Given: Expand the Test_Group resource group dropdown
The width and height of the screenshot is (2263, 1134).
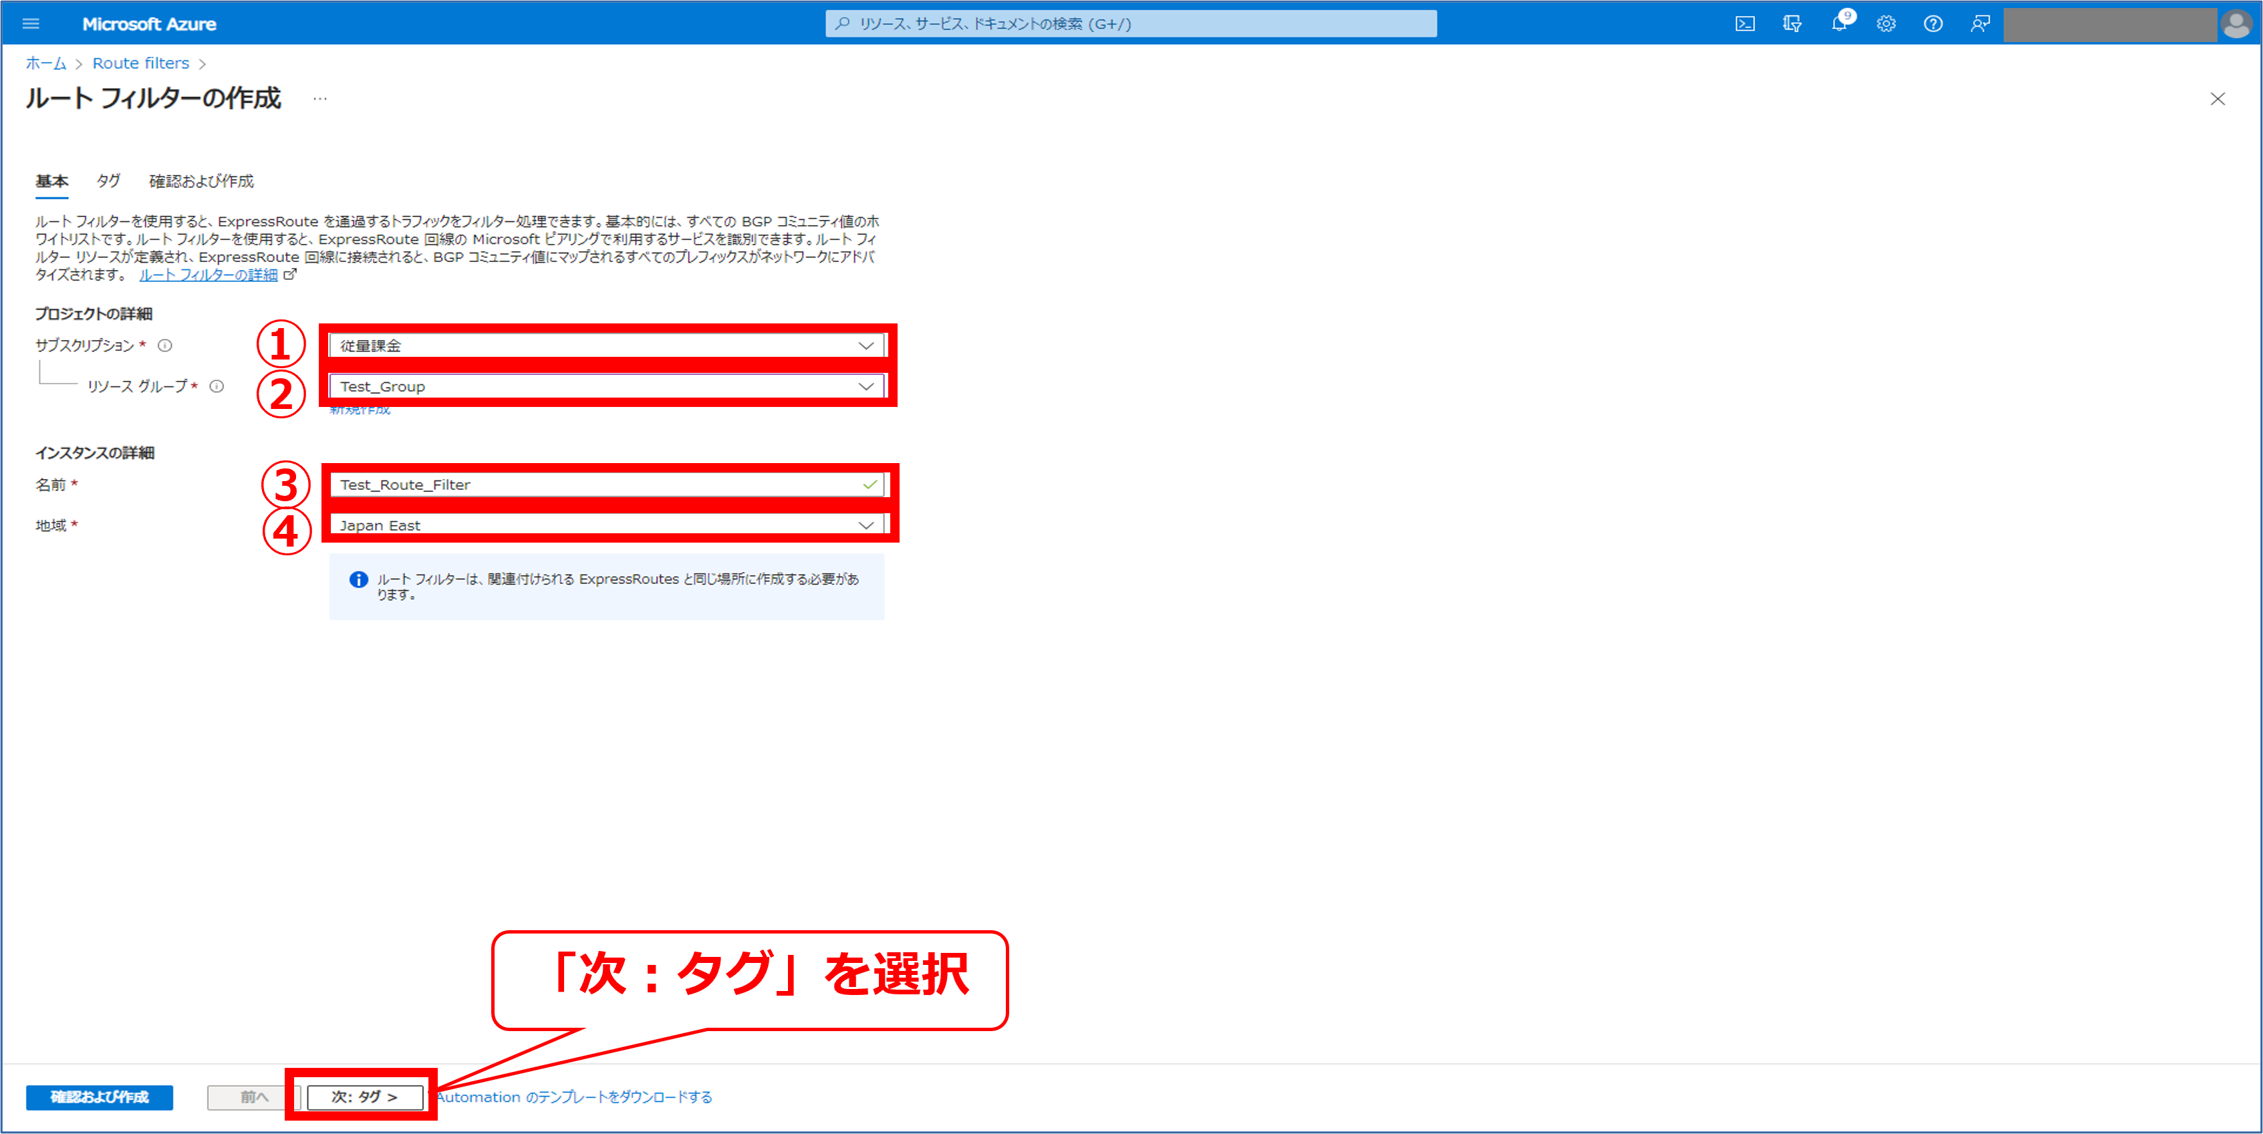Looking at the screenshot, I should tap(866, 386).
